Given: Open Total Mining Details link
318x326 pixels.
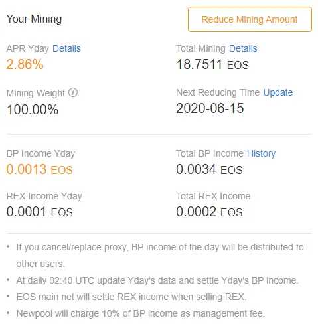Looking at the screenshot, I should [243, 48].
